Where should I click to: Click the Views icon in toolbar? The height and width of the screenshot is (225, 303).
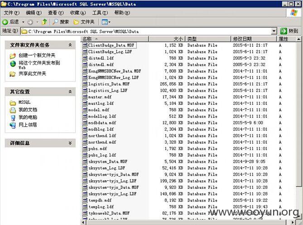pyautogui.click(x=105, y=22)
